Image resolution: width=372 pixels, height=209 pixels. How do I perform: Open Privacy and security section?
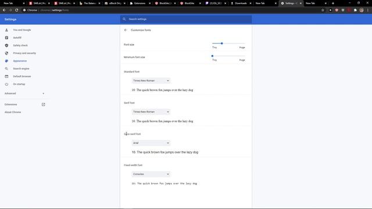tap(24, 53)
